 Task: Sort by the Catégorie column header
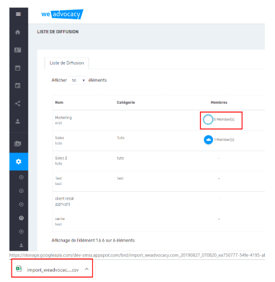(x=126, y=102)
